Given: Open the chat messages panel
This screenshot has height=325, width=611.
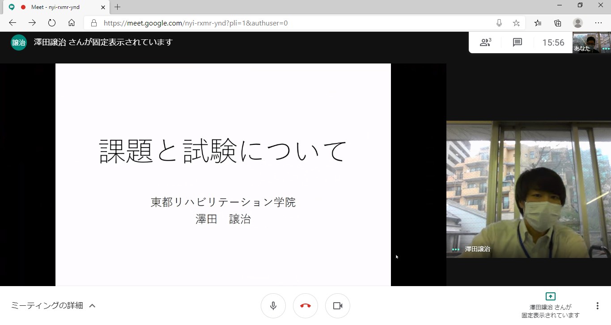Looking at the screenshot, I should pyautogui.click(x=518, y=42).
